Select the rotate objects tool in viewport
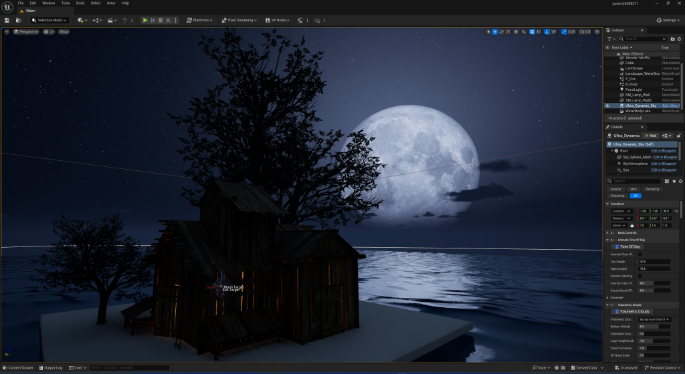This screenshot has width=685, height=374. point(502,31)
